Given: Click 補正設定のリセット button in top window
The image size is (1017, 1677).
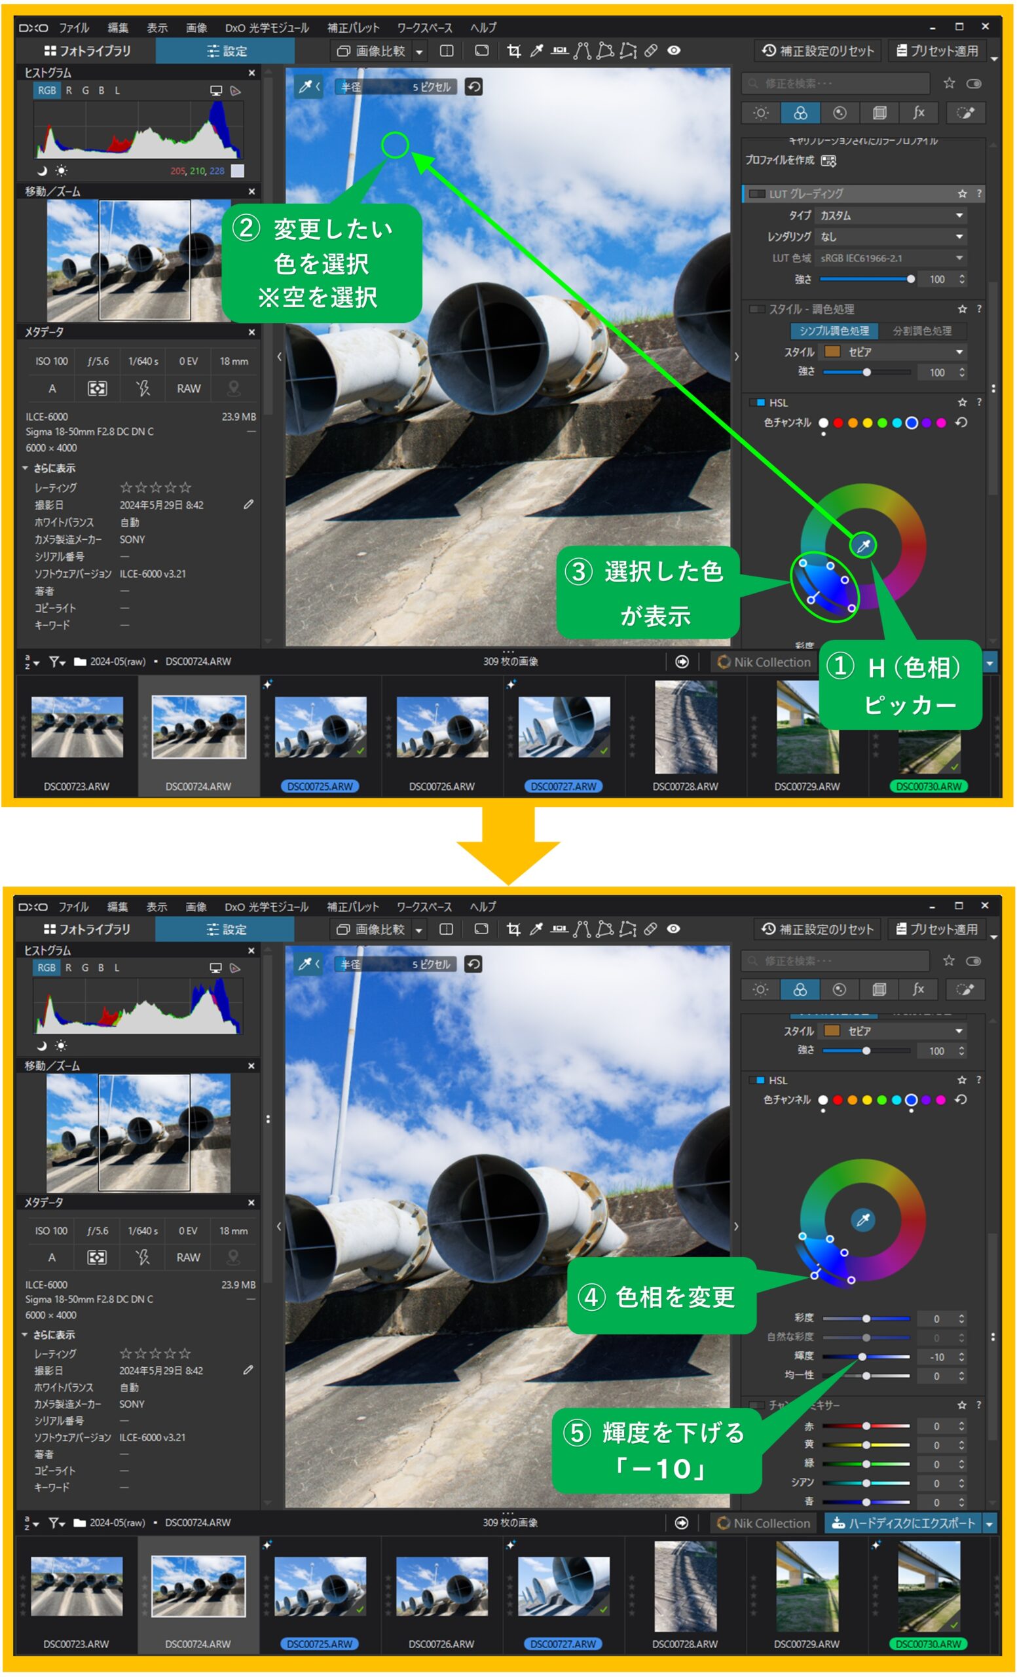Looking at the screenshot, I should point(818,51).
